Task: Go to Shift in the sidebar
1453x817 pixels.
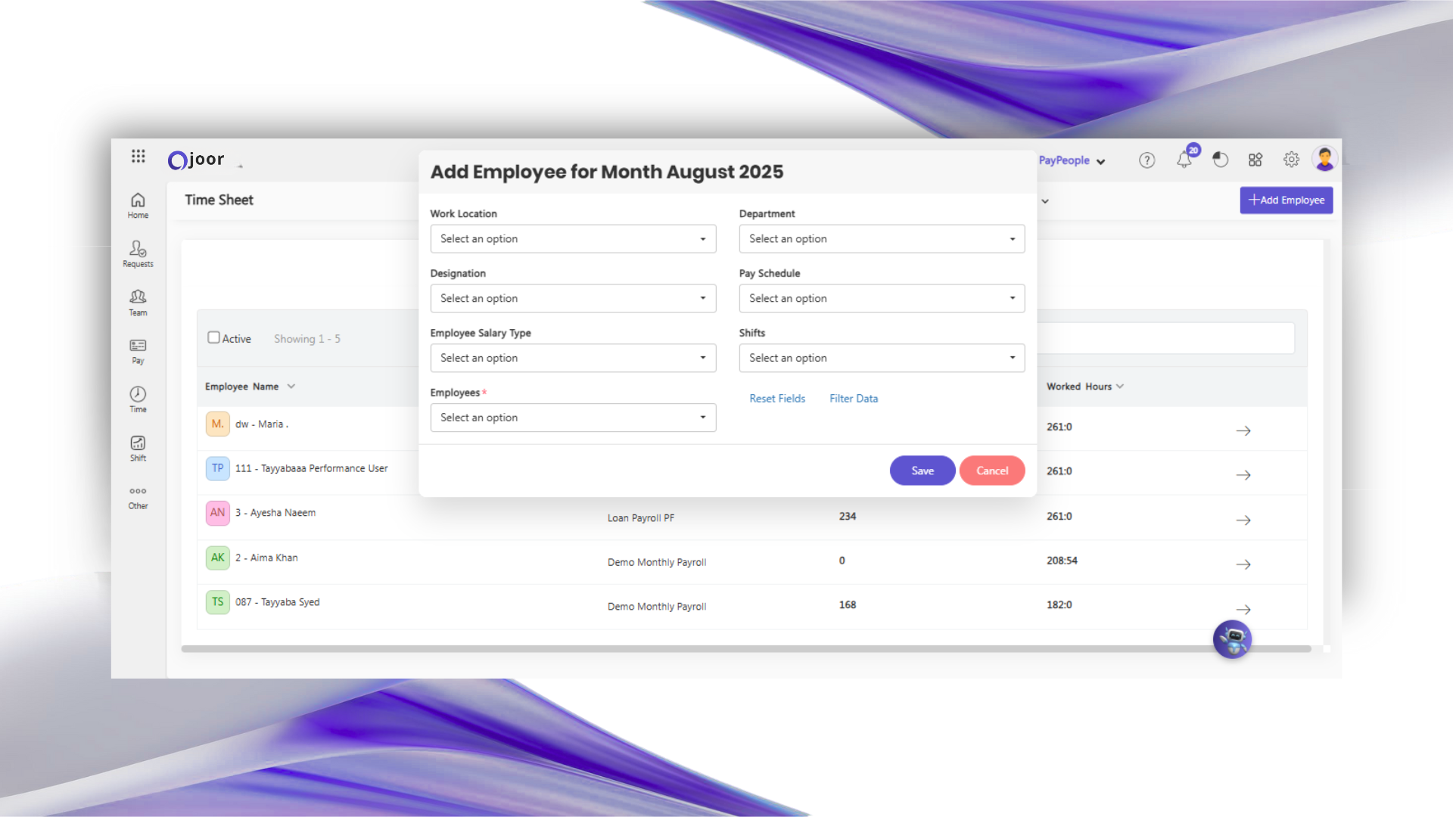Action: pos(138,448)
